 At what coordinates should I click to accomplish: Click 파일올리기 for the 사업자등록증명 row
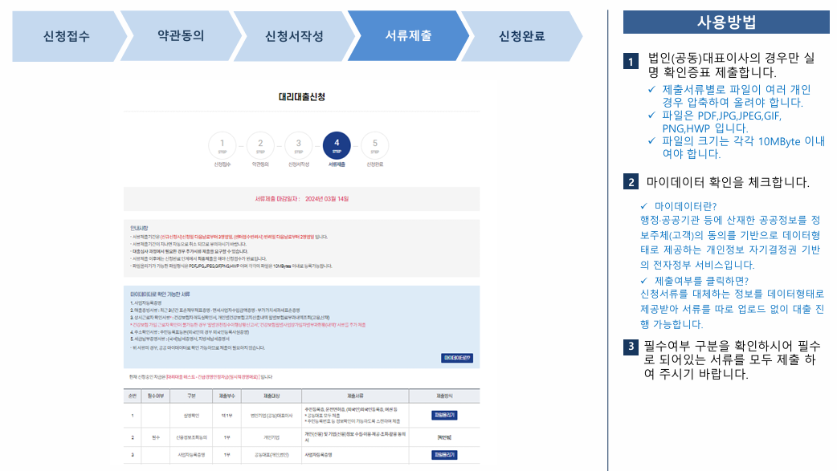443,456
